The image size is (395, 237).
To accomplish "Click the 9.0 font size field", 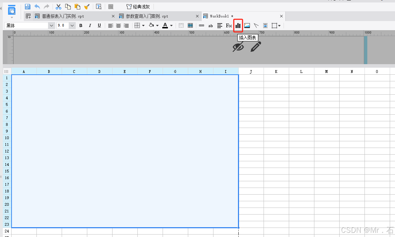I will coord(63,26).
